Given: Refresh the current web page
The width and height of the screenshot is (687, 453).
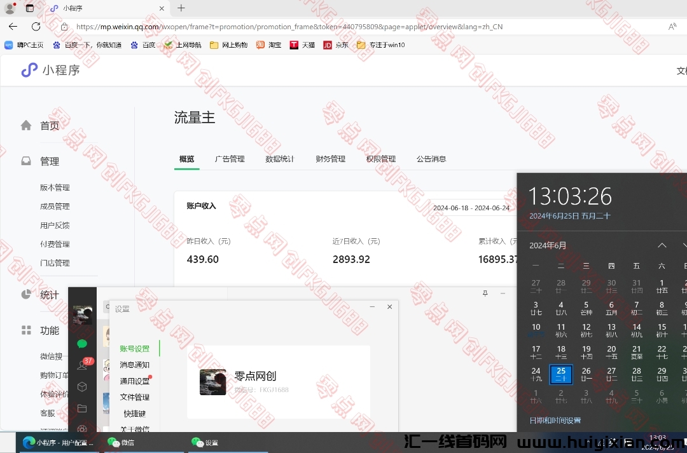Looking at the screenshot, I should (x=36, y=27).
